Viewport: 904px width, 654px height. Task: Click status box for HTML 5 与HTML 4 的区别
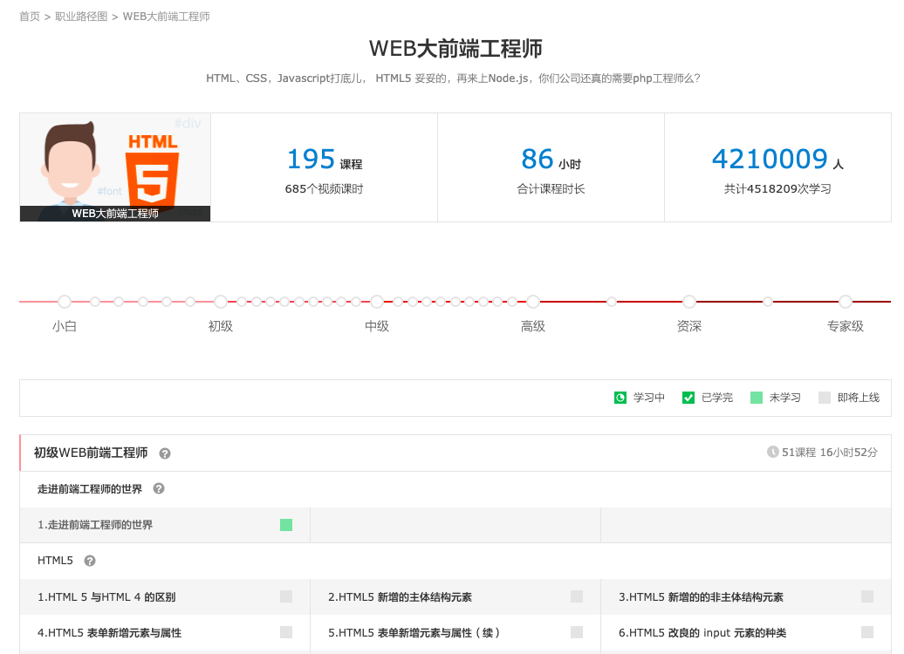[286, 596]
